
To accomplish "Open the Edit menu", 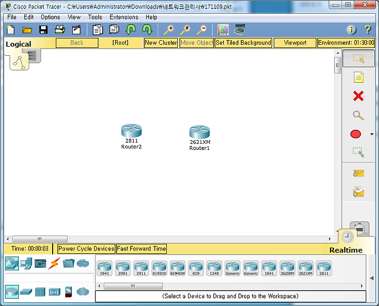I will pos(28,17).
